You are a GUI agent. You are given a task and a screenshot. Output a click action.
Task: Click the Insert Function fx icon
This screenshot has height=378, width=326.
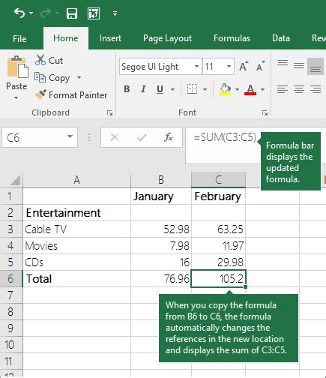coord(169,137)
